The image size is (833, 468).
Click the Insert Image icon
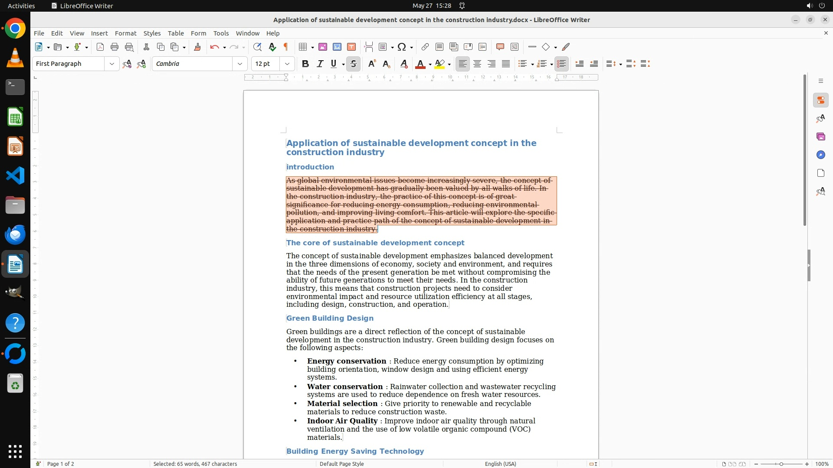pos(322,47)
